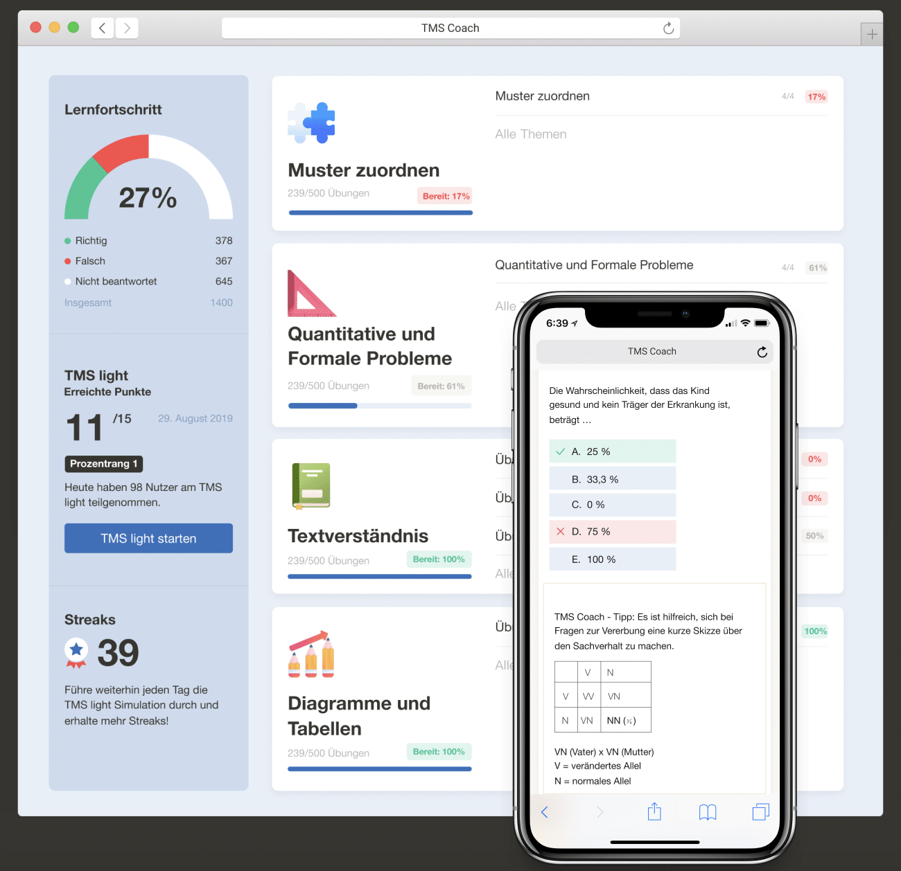Image resolution: width=901 pixels, height=871 pixels.
Task: Click the 29. August 2019 date
Action: [x=195, y=418]
